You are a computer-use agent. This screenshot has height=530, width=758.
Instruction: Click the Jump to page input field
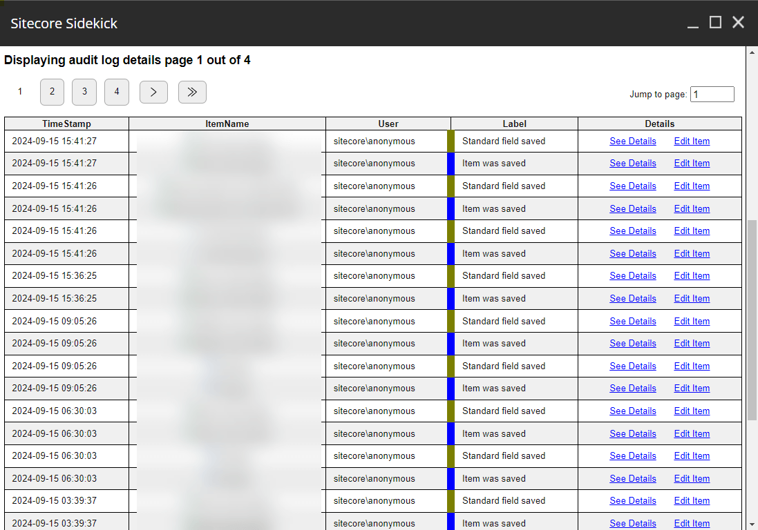pyautogui.click(x=712, y=95)
